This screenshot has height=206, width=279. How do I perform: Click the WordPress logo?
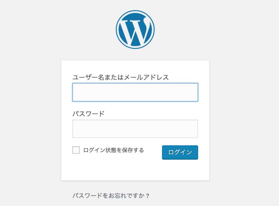point(135,30)
